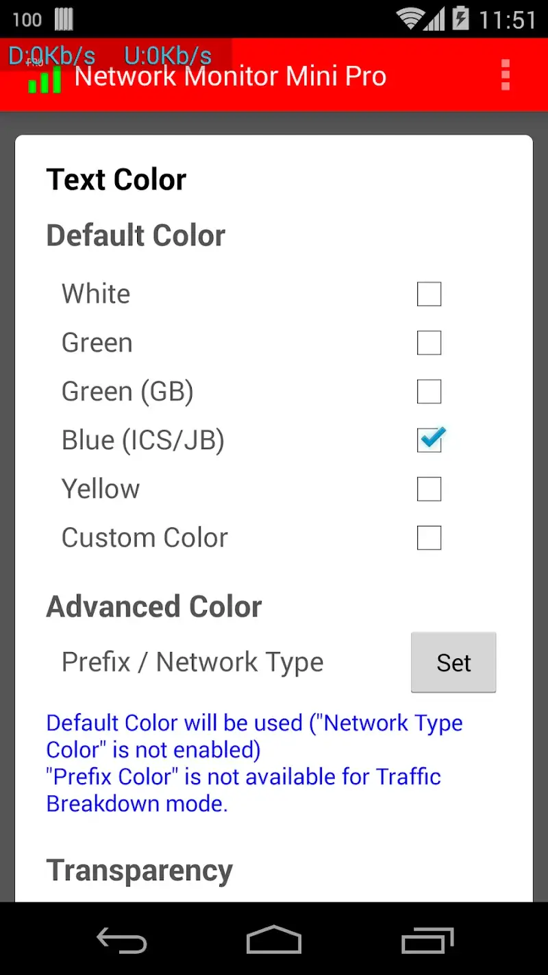Tap the Home navigation button

click(274, 941)
